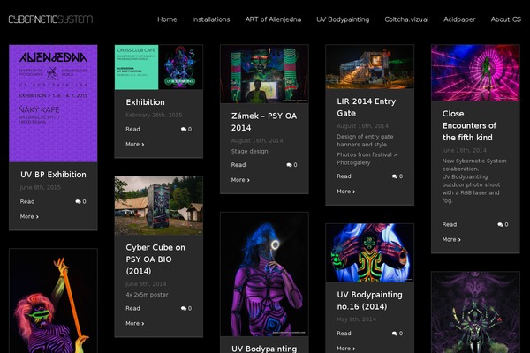Screen dimensions: 530x353
Task: Open Zámek – PSY OA 2014 title
Action: pyautogui.click(x=264, y=122)
